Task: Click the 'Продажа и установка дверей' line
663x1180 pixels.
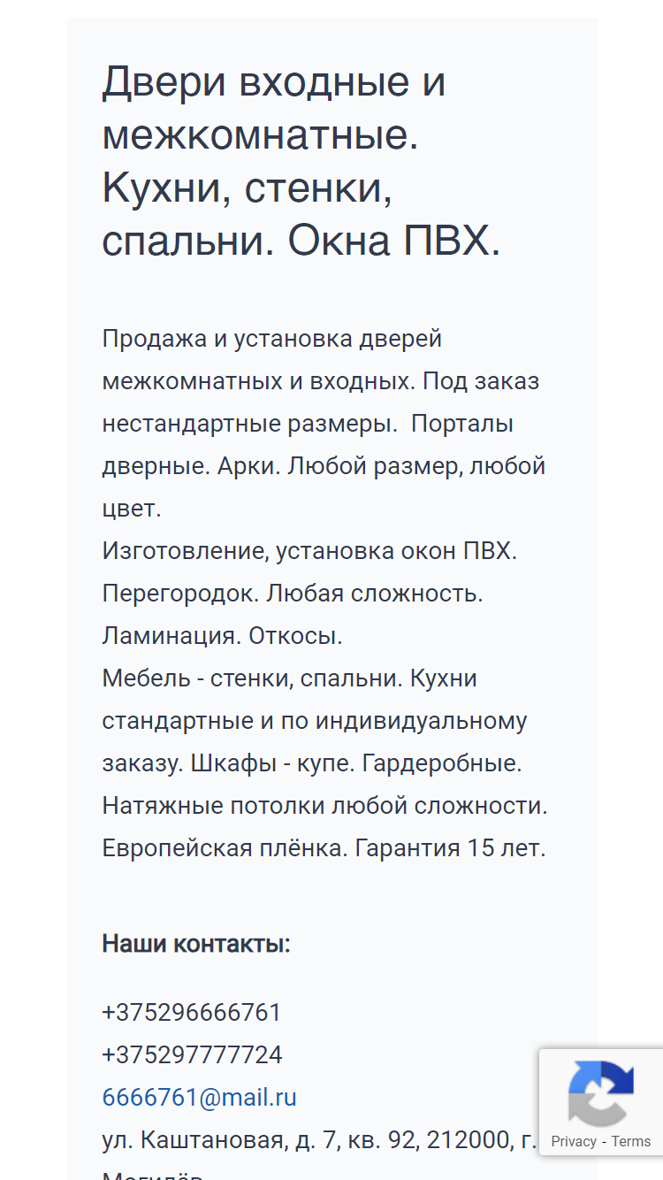Action: point(272,339)
